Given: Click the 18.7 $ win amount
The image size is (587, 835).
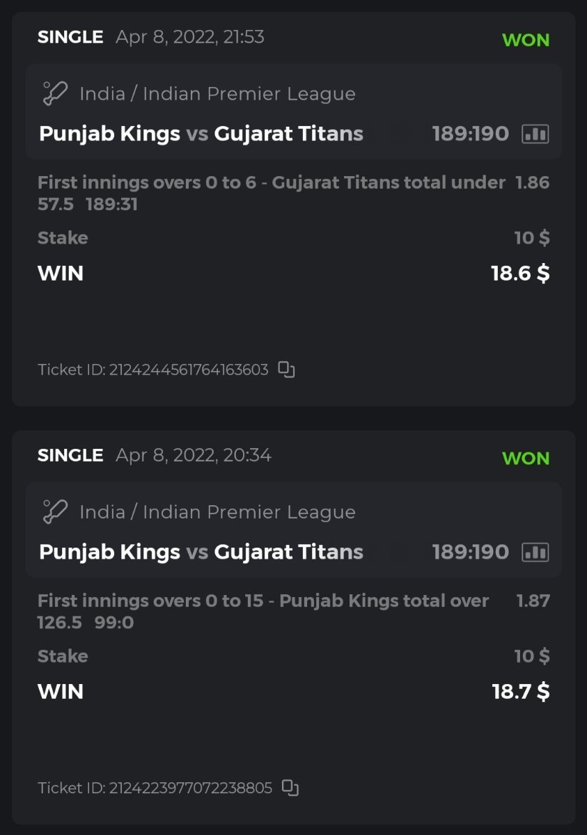Looking at the screenshot, I should (x=520, y=692).
